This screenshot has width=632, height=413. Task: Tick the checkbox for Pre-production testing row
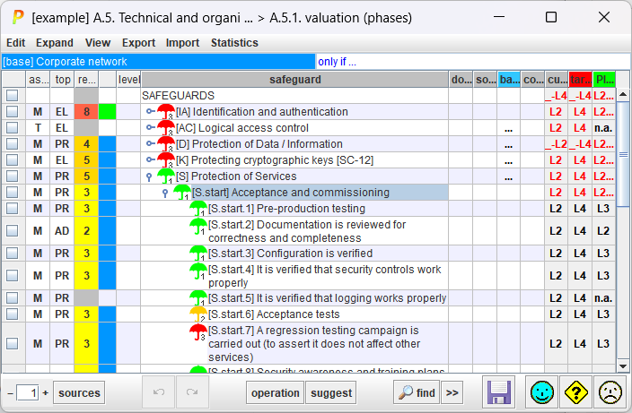(x=12, y=208)
